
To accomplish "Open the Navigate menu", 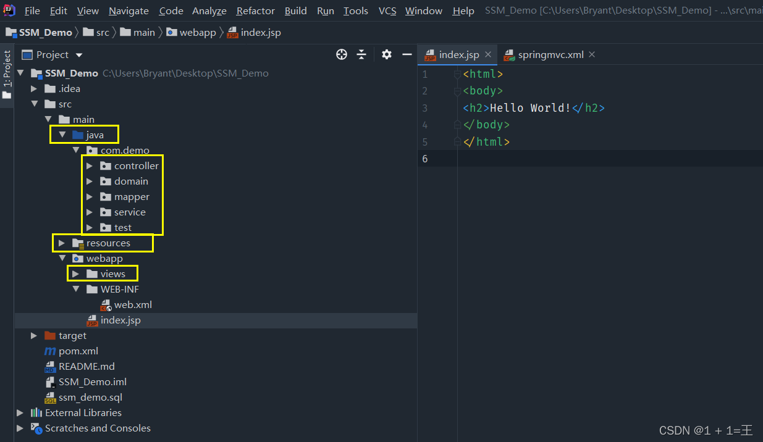I will pos(129,10).
